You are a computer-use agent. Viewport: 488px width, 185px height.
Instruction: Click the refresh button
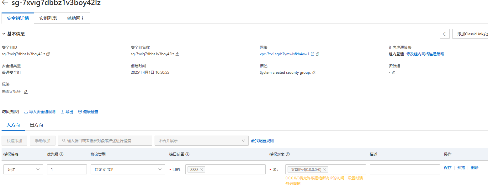tap(444, 34)
